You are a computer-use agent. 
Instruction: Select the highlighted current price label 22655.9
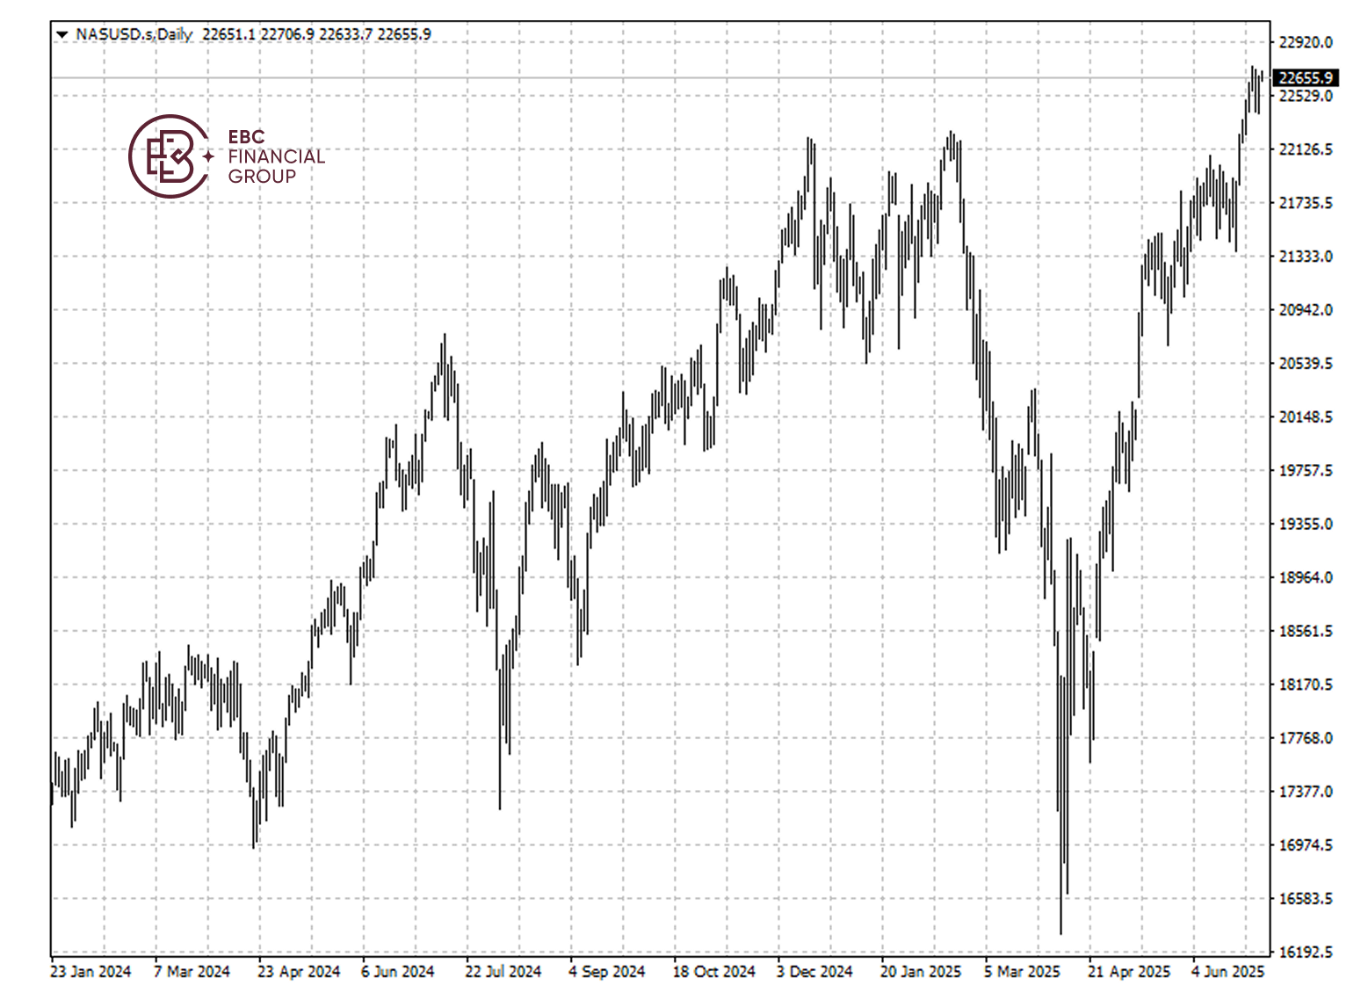(1305, 78)
